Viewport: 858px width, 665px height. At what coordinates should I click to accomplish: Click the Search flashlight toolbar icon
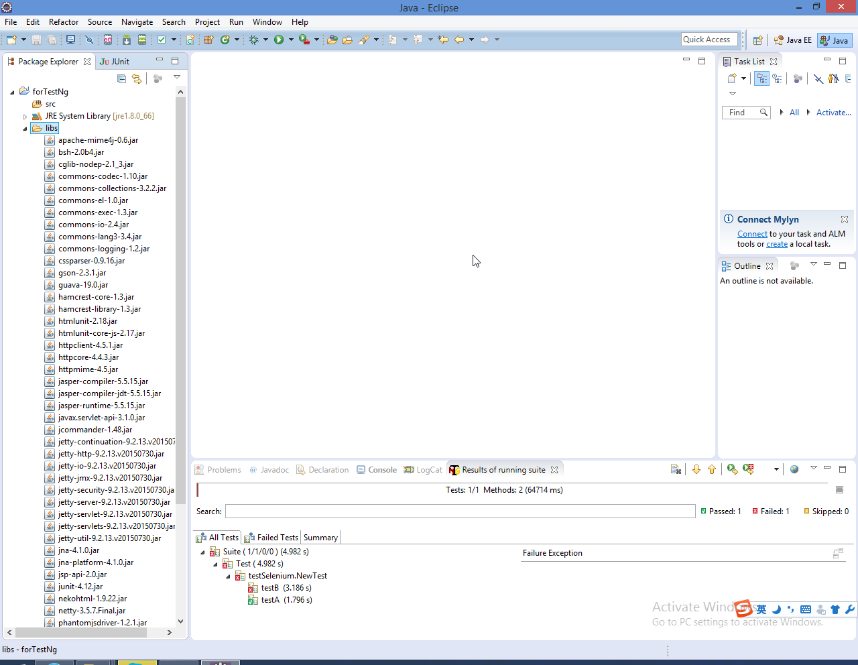click(x=364, y=40)
